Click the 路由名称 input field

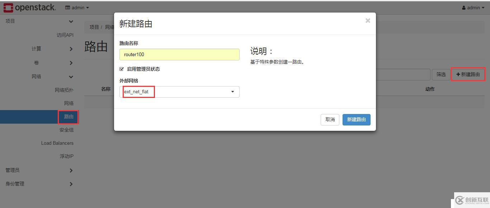click(x=179, y=54)
